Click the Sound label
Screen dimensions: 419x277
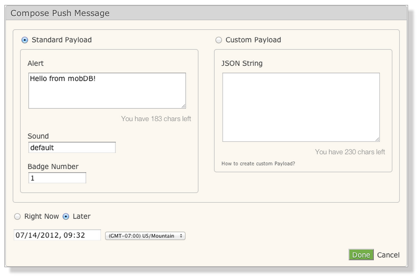point(38,136)
